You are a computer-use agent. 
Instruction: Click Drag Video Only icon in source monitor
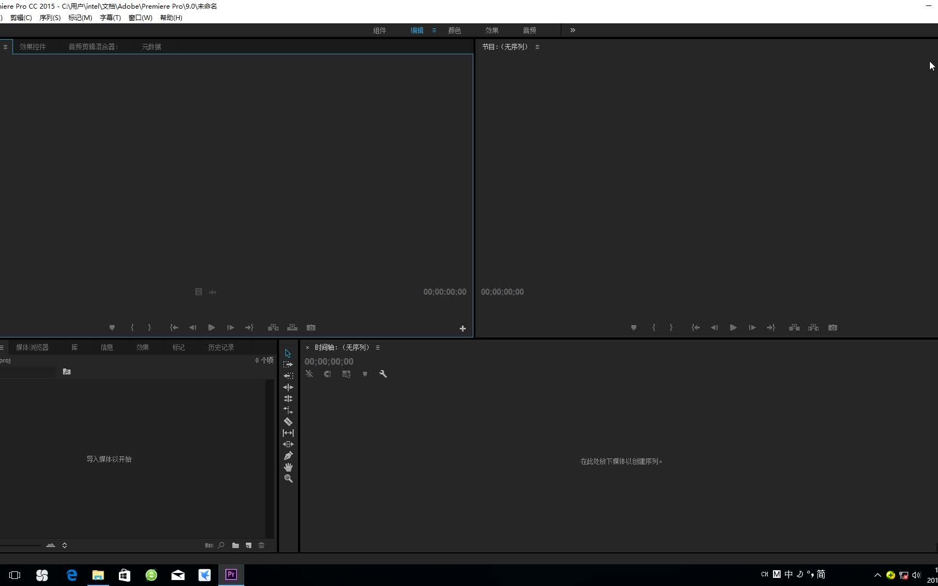tap(199, 292)
